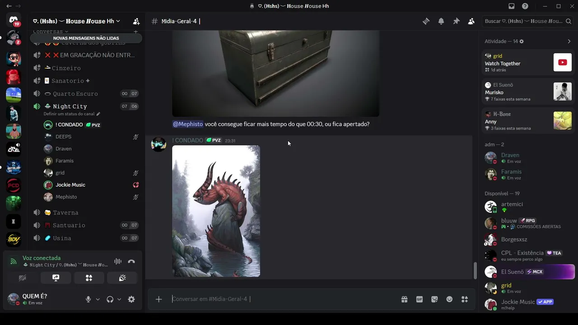The image size is (578, 325).
Task: Open the emoji picker
Action: 449,299
